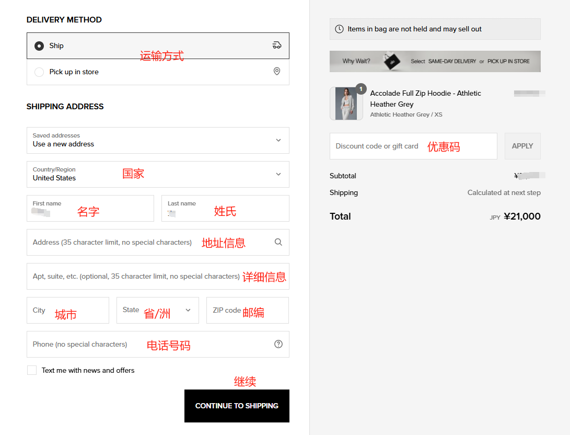Open the Saved addresses dropdown
Screen dimensions: 570x435
(158, 140)
